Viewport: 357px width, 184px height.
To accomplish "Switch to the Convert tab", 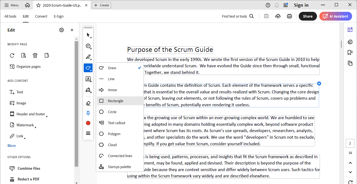I will point(41,16).
